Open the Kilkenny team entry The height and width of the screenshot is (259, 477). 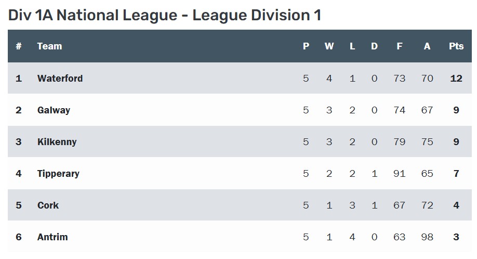click(57, 142)
